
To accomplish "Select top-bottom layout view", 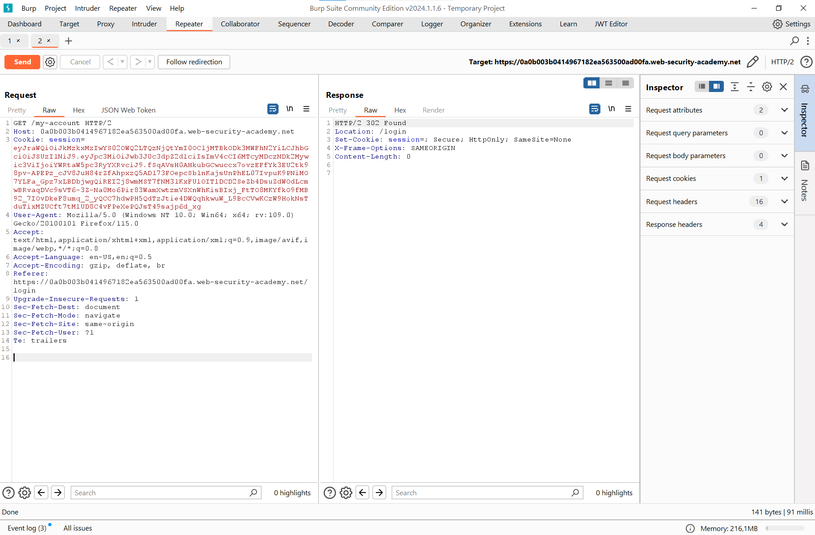I will (x=608, y=83).
